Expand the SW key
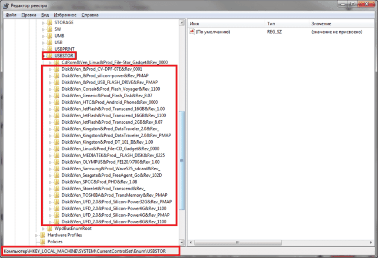Screen dimensions: 378x258 44,29
